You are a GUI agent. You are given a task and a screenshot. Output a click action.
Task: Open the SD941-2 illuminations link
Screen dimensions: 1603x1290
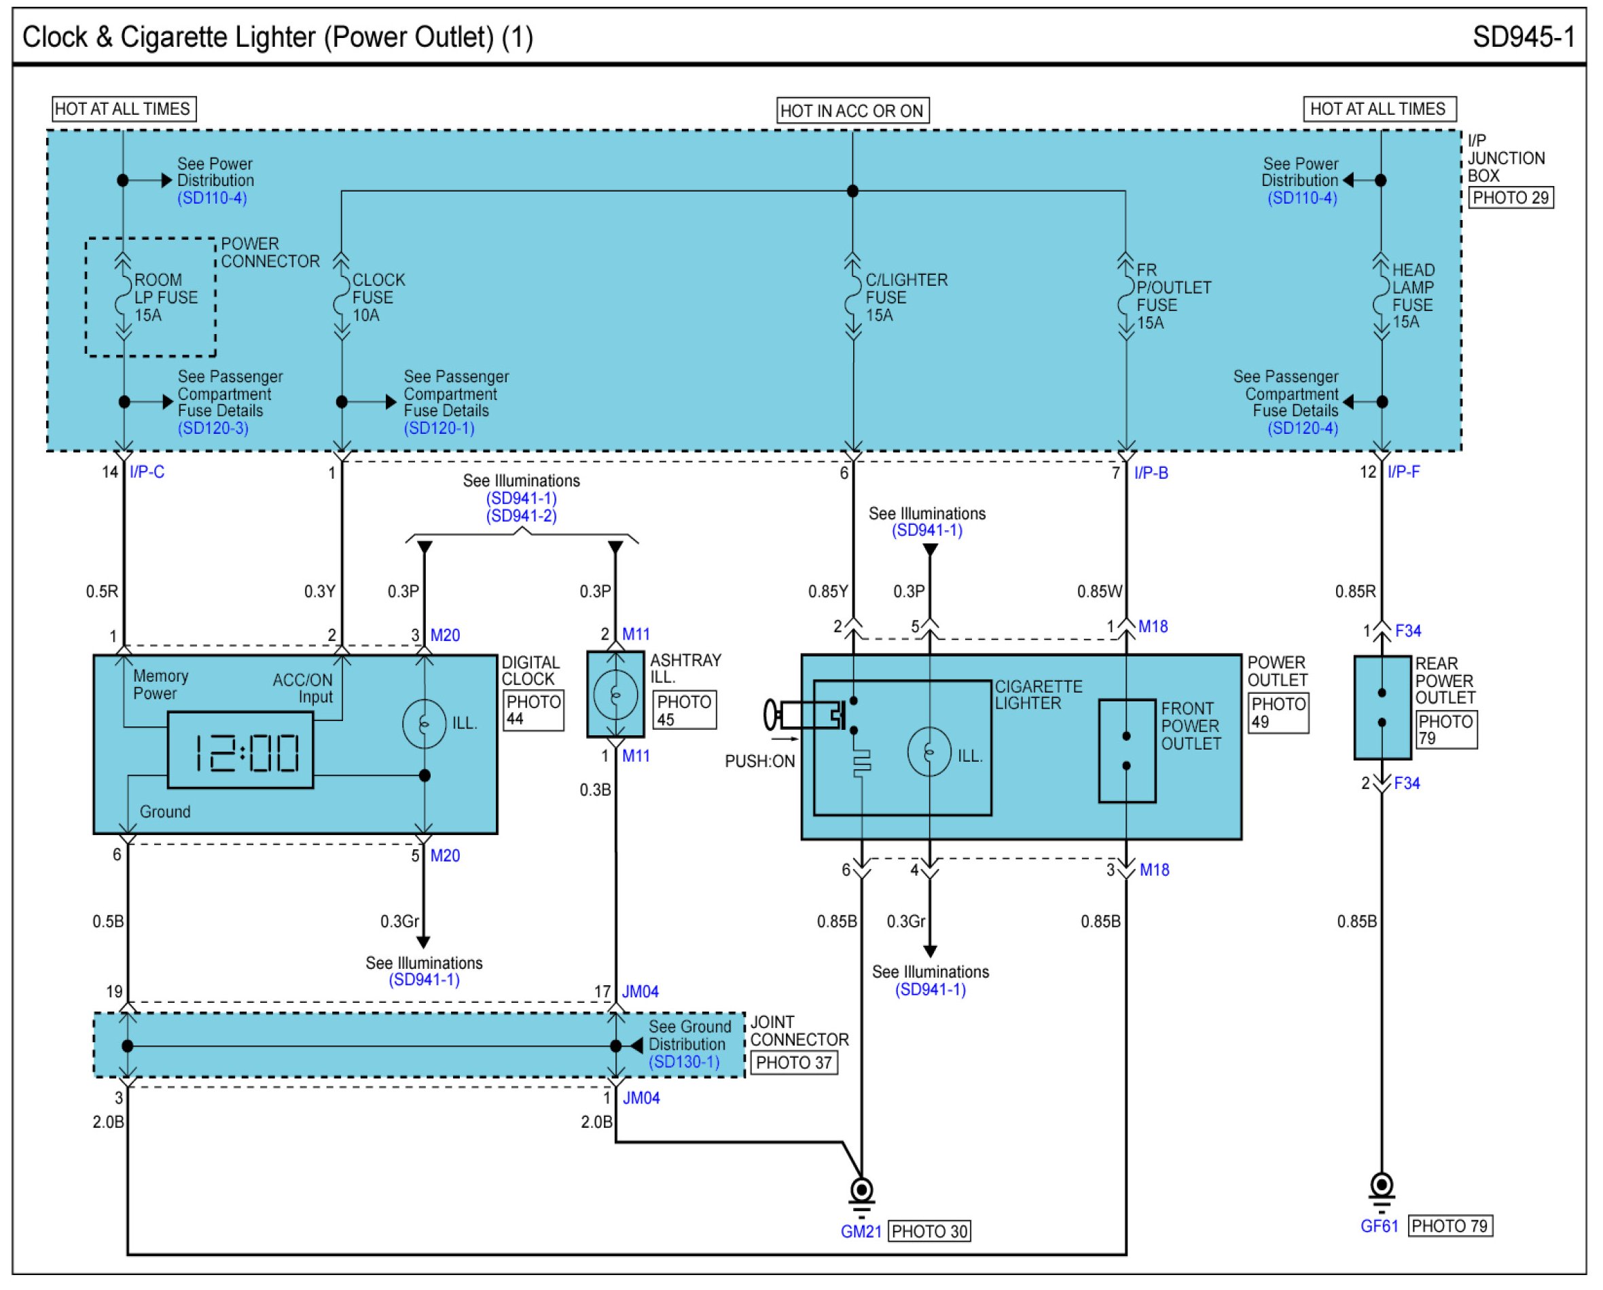521,516
